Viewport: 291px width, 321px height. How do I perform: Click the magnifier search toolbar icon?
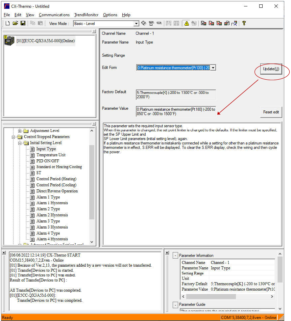coord(235,23)
